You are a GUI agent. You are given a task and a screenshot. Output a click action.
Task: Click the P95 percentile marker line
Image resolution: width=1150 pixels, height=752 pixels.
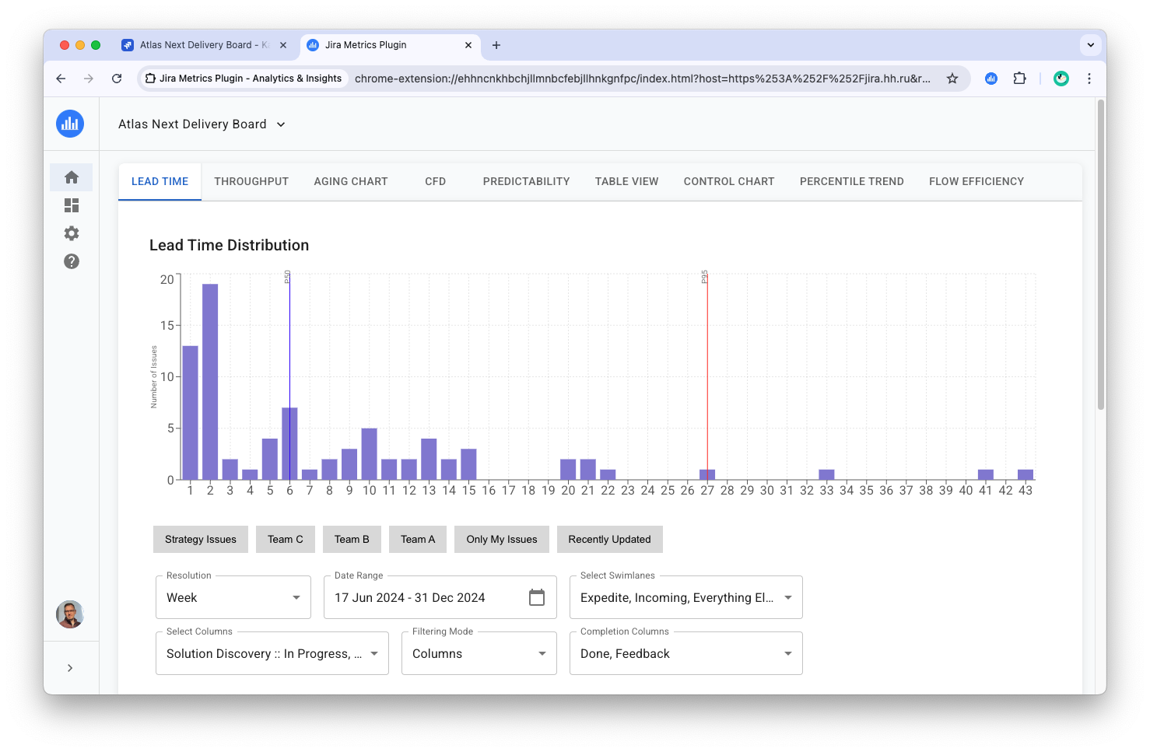707,376
